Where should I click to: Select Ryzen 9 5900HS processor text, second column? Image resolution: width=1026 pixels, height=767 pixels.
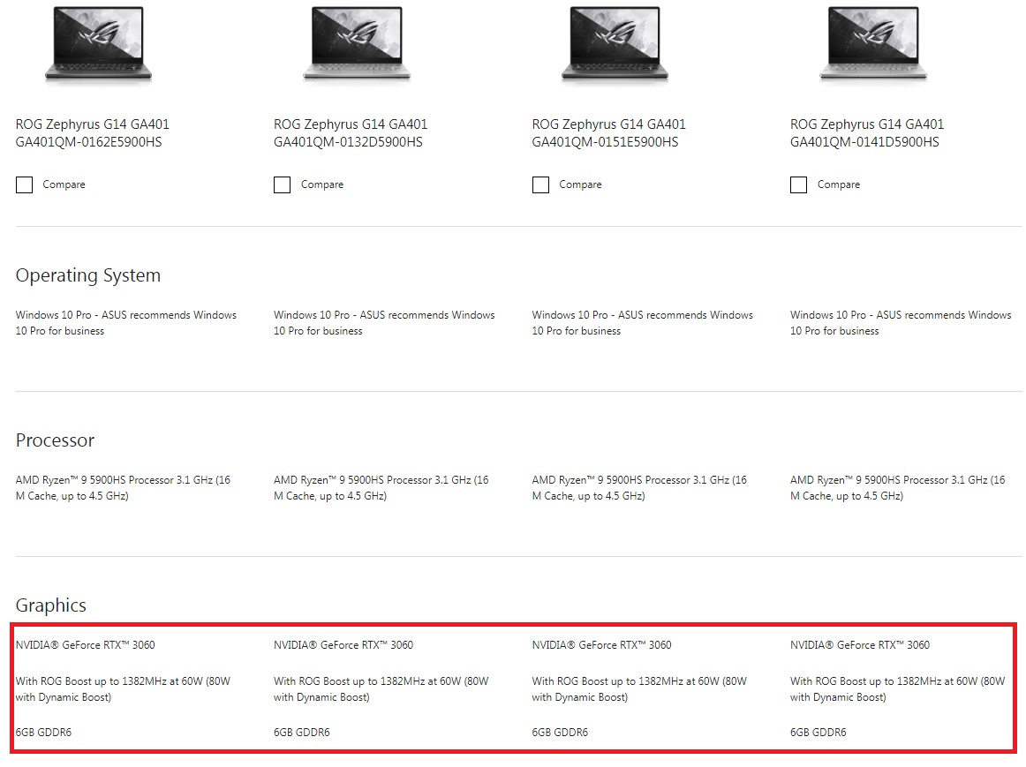coord(381,488)
